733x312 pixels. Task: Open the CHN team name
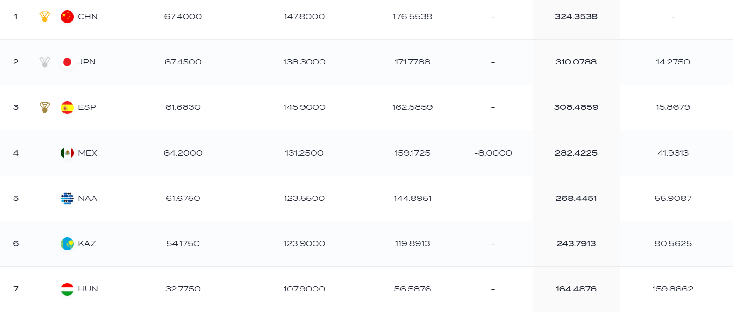coord(88,17)
